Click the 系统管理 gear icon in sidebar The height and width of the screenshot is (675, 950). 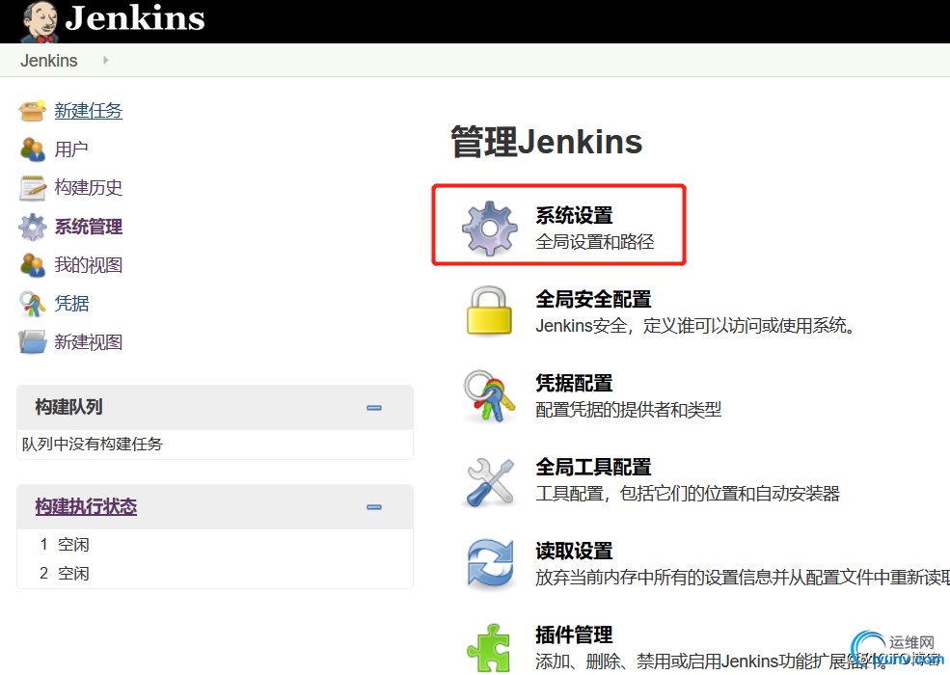click(32, 227)
